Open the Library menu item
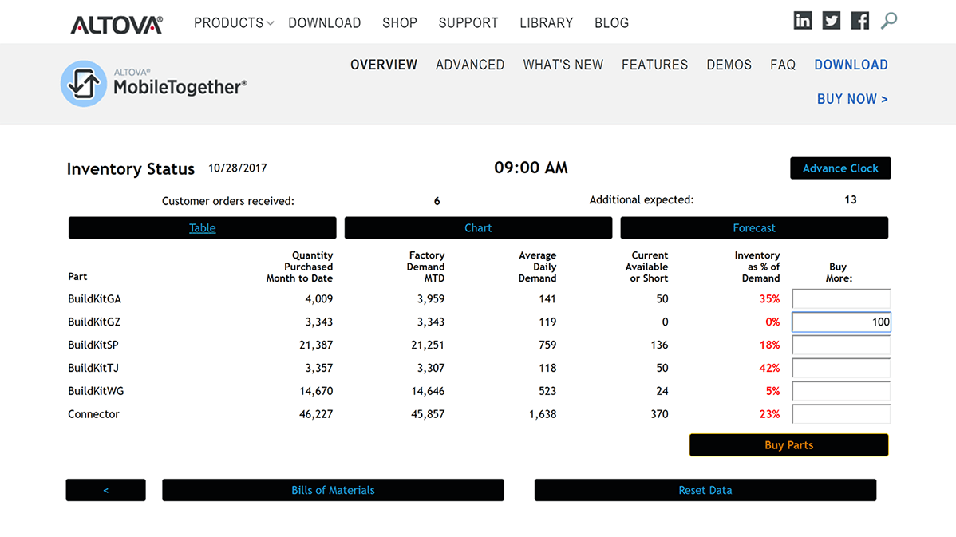956x537 pixels. click(547, 23)
